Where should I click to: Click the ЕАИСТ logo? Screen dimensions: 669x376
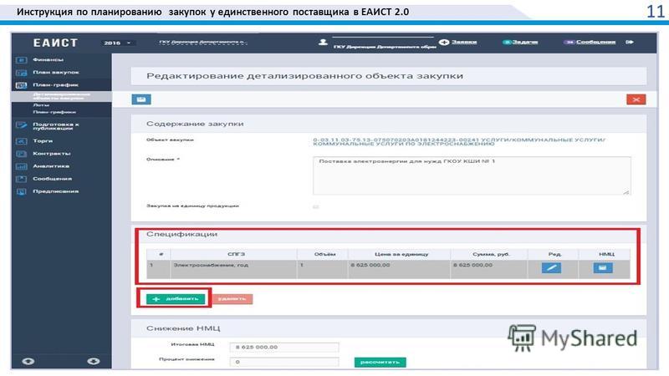55,43
